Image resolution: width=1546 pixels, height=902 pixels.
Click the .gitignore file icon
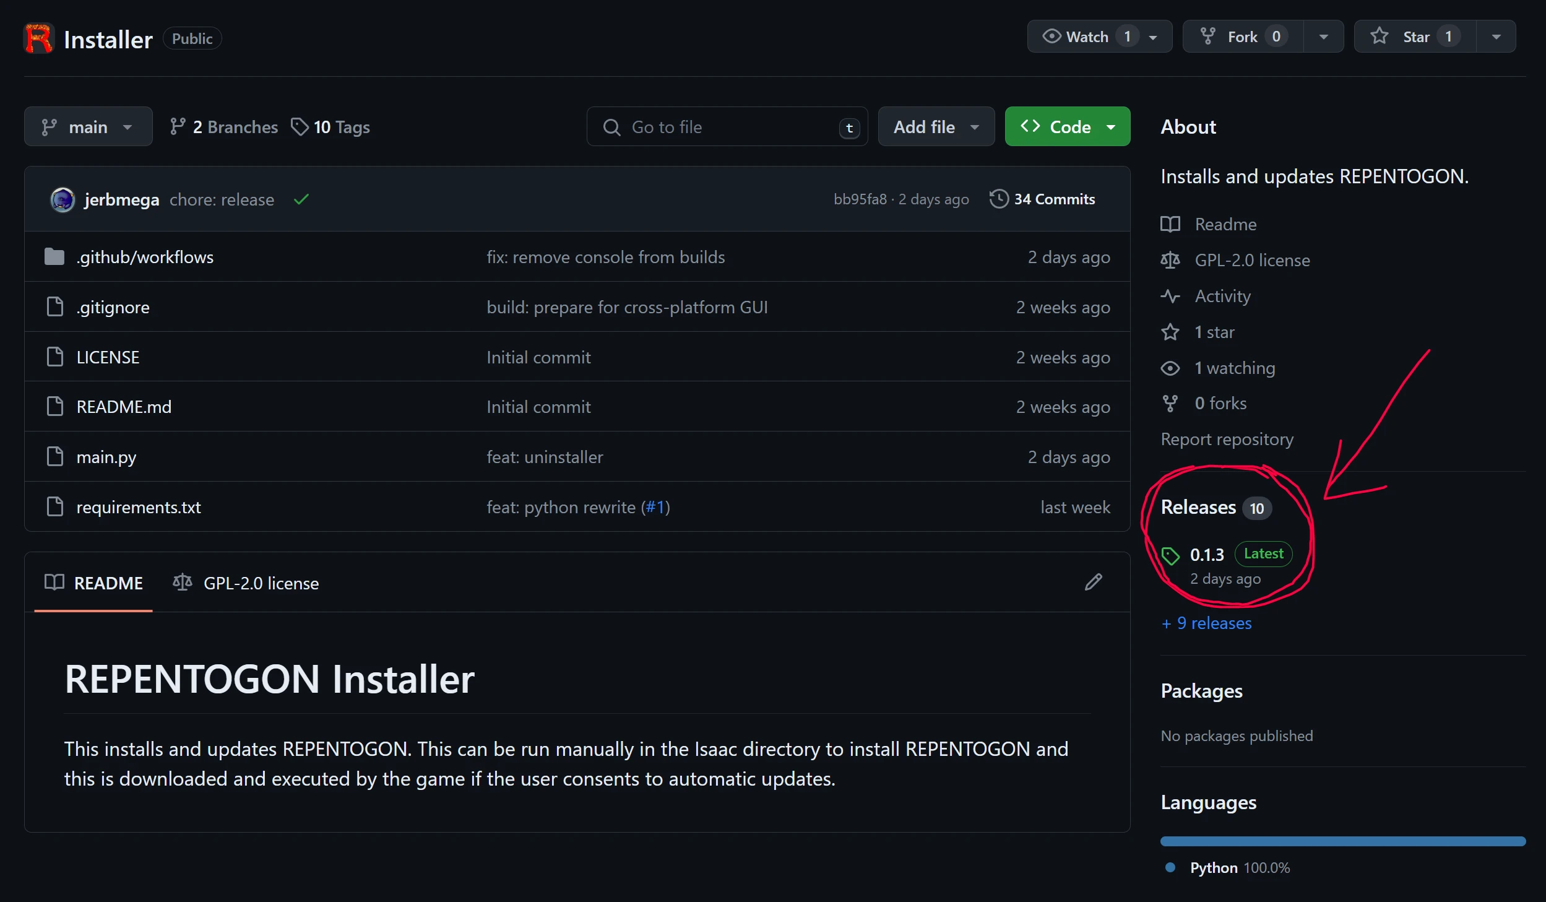click(55, 306)
